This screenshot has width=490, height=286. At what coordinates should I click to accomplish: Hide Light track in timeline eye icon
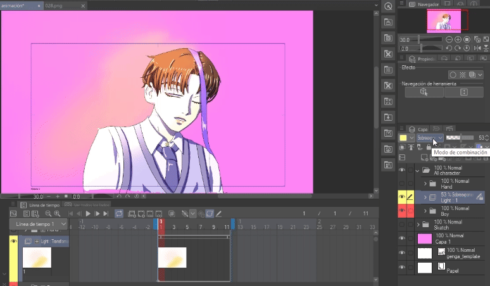pos(13,241)
